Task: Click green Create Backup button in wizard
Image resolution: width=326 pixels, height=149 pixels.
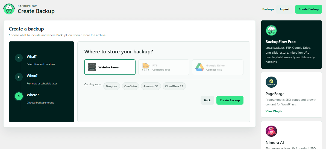Action: click(x=230, y=100)
